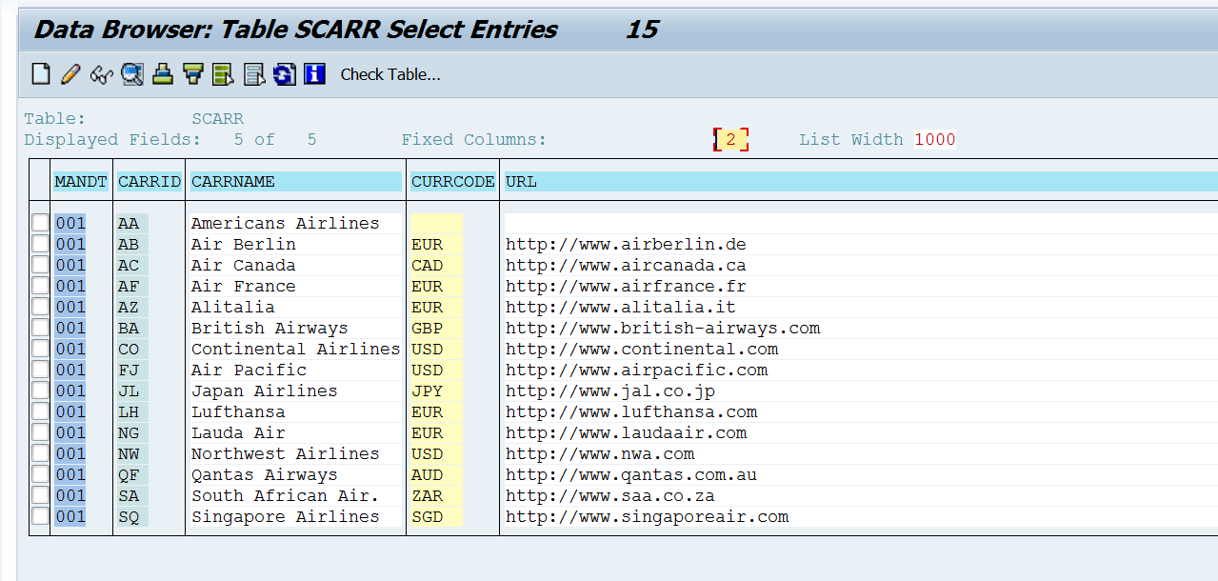Image resolution: width=1218 pixels, height=581 pixels.
Task: Select the CARRNAME column header
Action: tap(295, 181)
